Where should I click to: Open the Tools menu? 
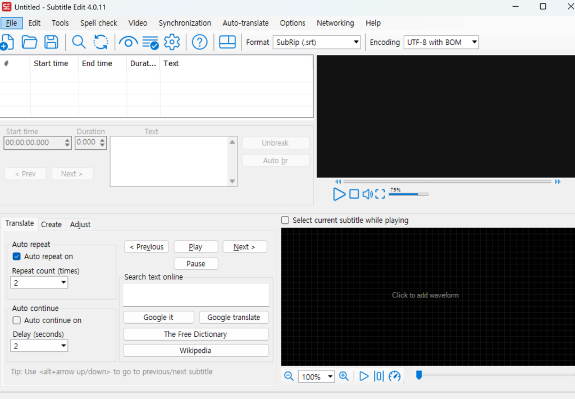tap(60, 22)
